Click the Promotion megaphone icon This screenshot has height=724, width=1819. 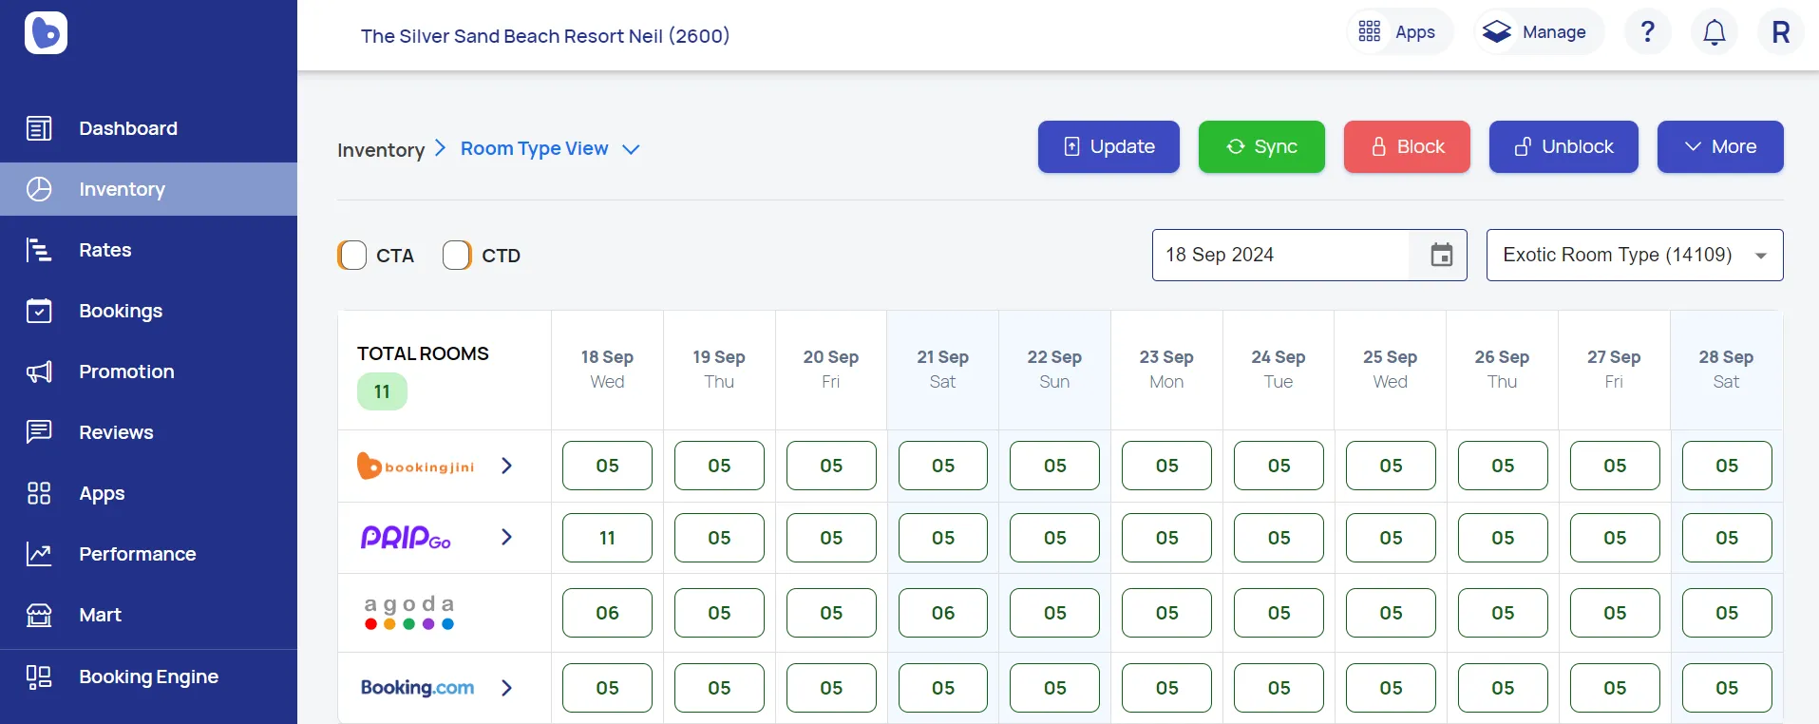(39, 372)
